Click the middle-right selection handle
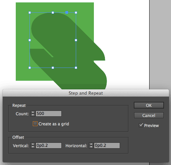The image size is (171, 165). (x=76, y=40)
